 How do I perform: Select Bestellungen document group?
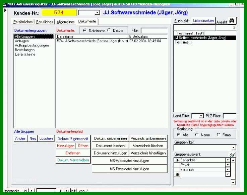tap(34, 50)
